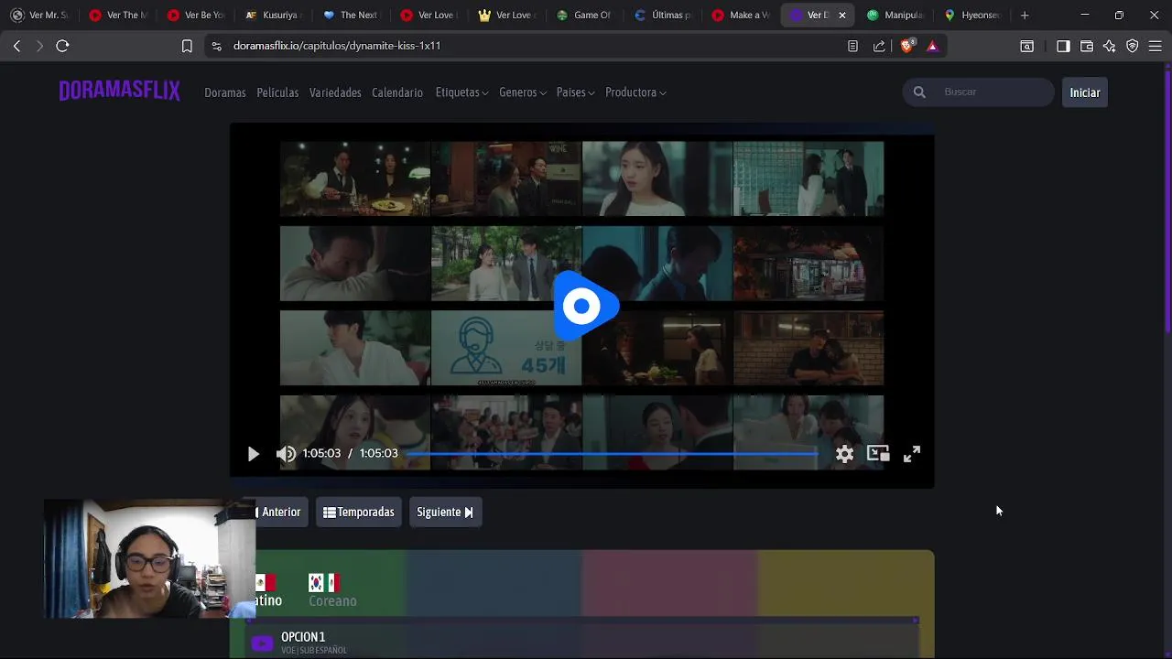Switch to the 'Kusuriya' tab
Viewport: 1172px width, 659px height.
coord(272,15)
